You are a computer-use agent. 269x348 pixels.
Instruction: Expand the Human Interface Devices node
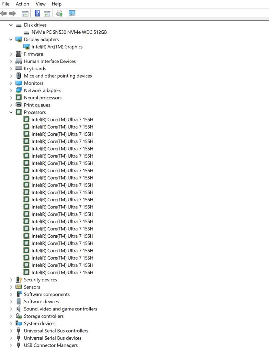click(x=11, y=62)
